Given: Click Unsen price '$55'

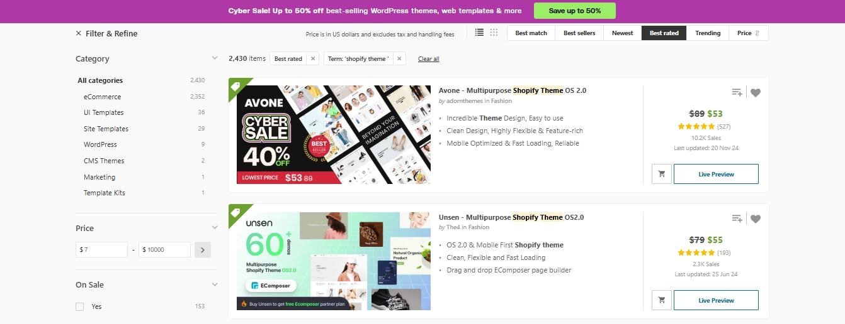Looking at the screenshot, I should click(x=715, y=240).
